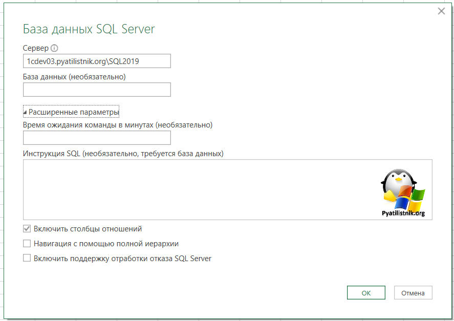Click the Инструкция SQL label text
Screen dimensions: 454x321
[x=123, y=154]
